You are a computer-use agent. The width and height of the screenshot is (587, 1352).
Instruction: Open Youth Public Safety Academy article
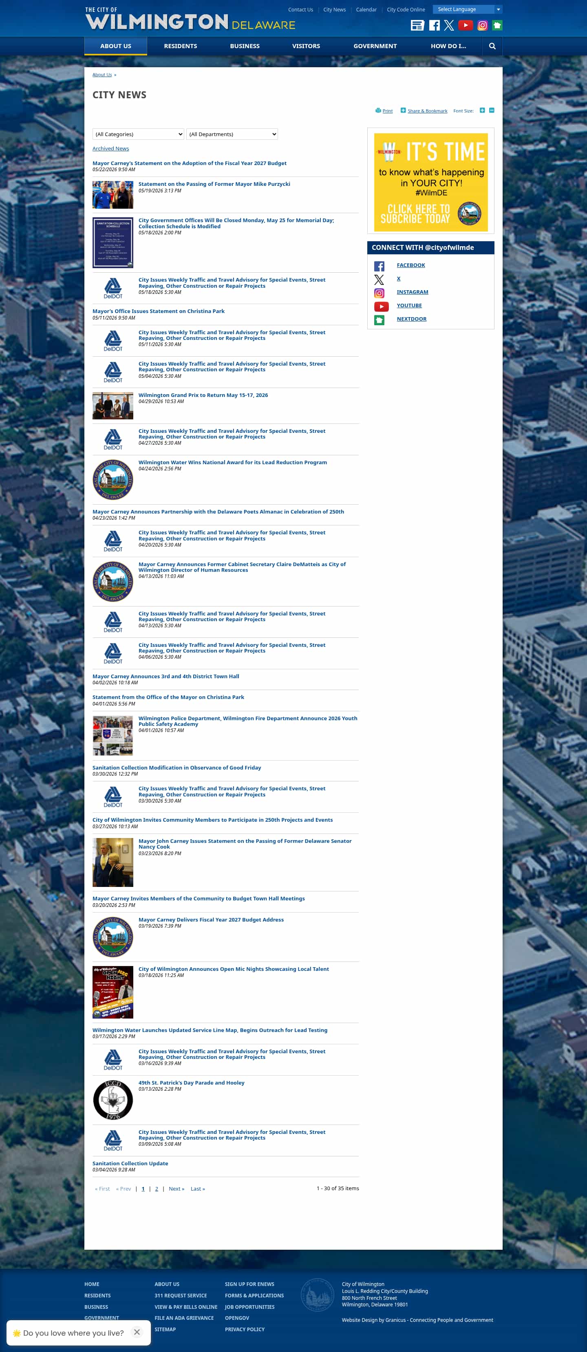tap(248, 721)
